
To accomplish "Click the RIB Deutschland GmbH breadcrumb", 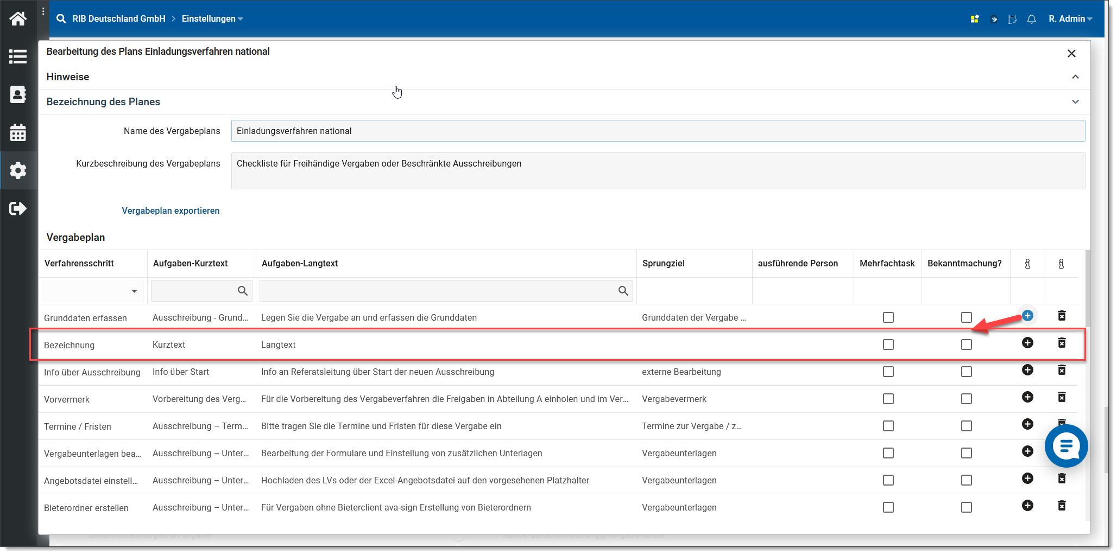I will click(119, 19).
